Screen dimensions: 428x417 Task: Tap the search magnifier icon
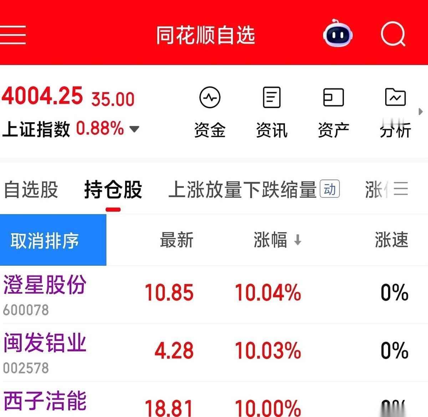tap(393, 34)
